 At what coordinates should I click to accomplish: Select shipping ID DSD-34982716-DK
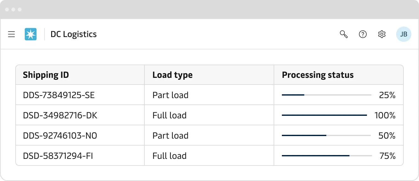60,115
